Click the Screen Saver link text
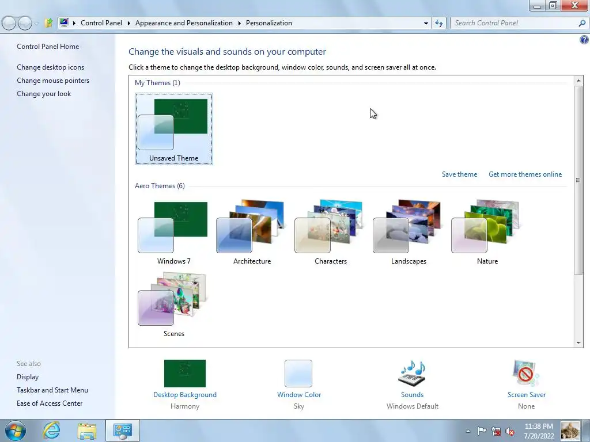The width and height of the screenshot is (590, 442). click(x=527, y=395)
